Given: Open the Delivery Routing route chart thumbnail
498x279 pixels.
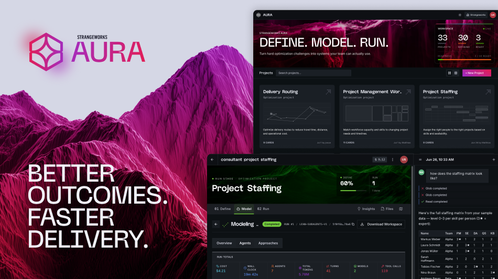Looking at the screenshot, I should pos(297,114).
